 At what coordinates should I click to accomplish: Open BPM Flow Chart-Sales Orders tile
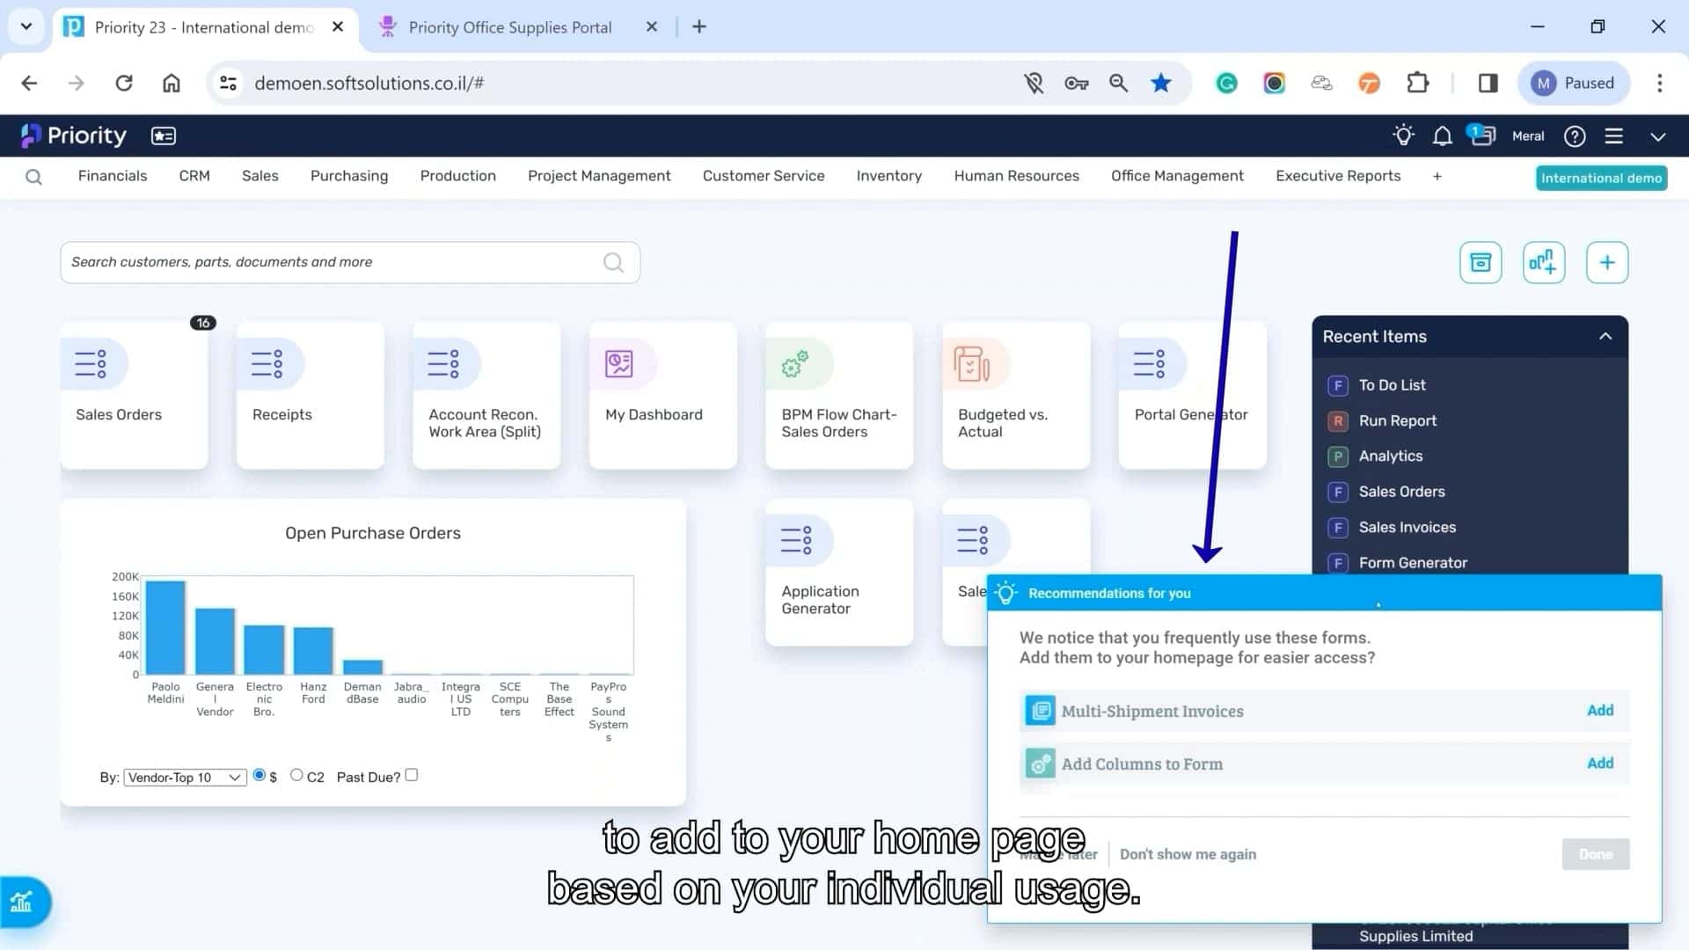tap(839, 395)
